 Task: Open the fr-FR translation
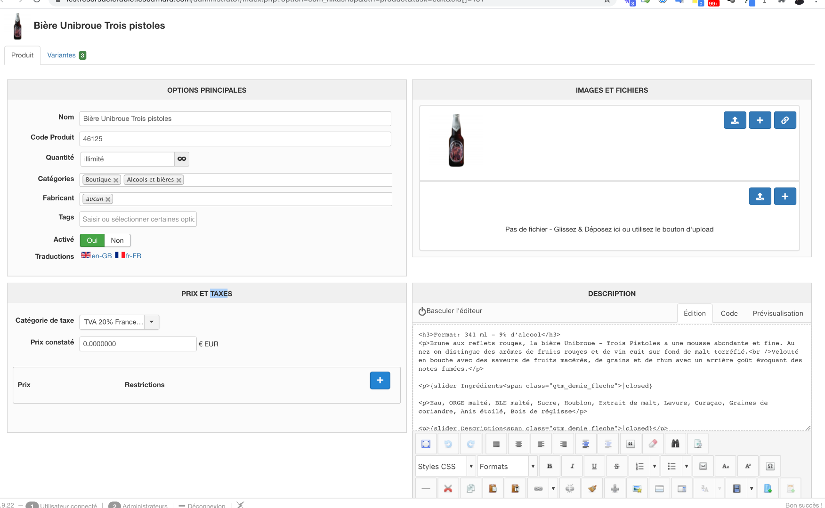(x=128, y=255)
